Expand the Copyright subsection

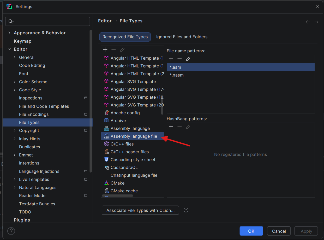click(15, 130)
